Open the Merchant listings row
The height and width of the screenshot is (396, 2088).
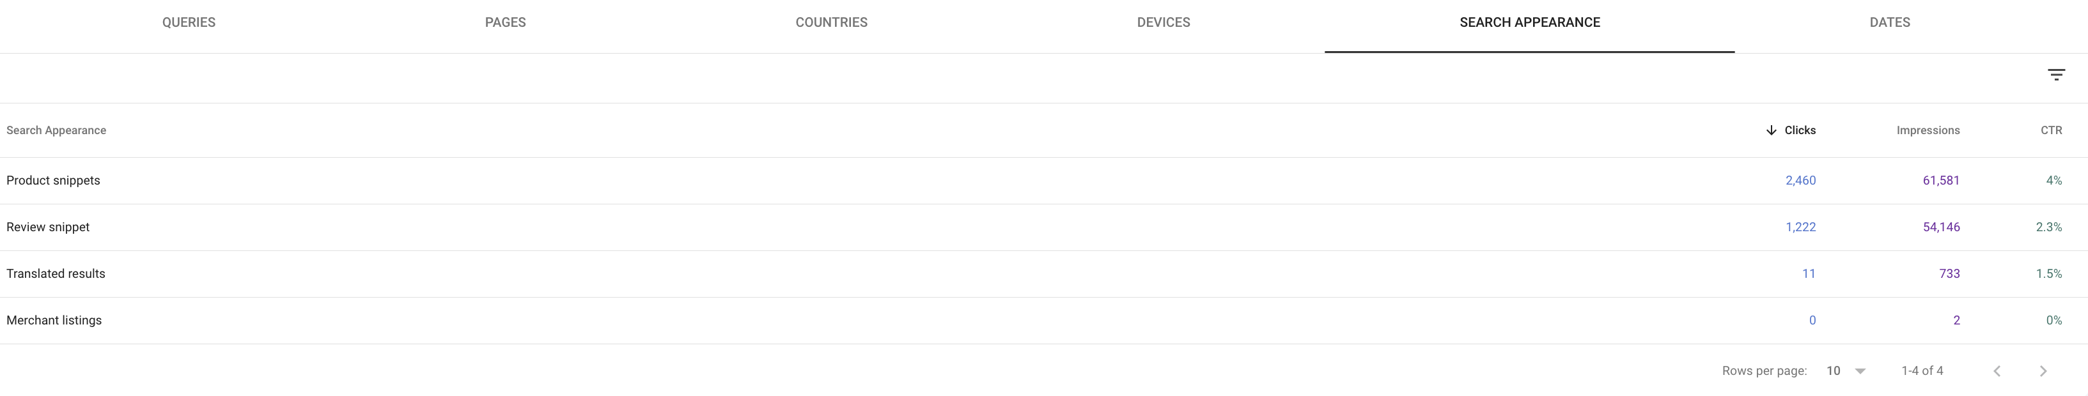coord(54,321)
